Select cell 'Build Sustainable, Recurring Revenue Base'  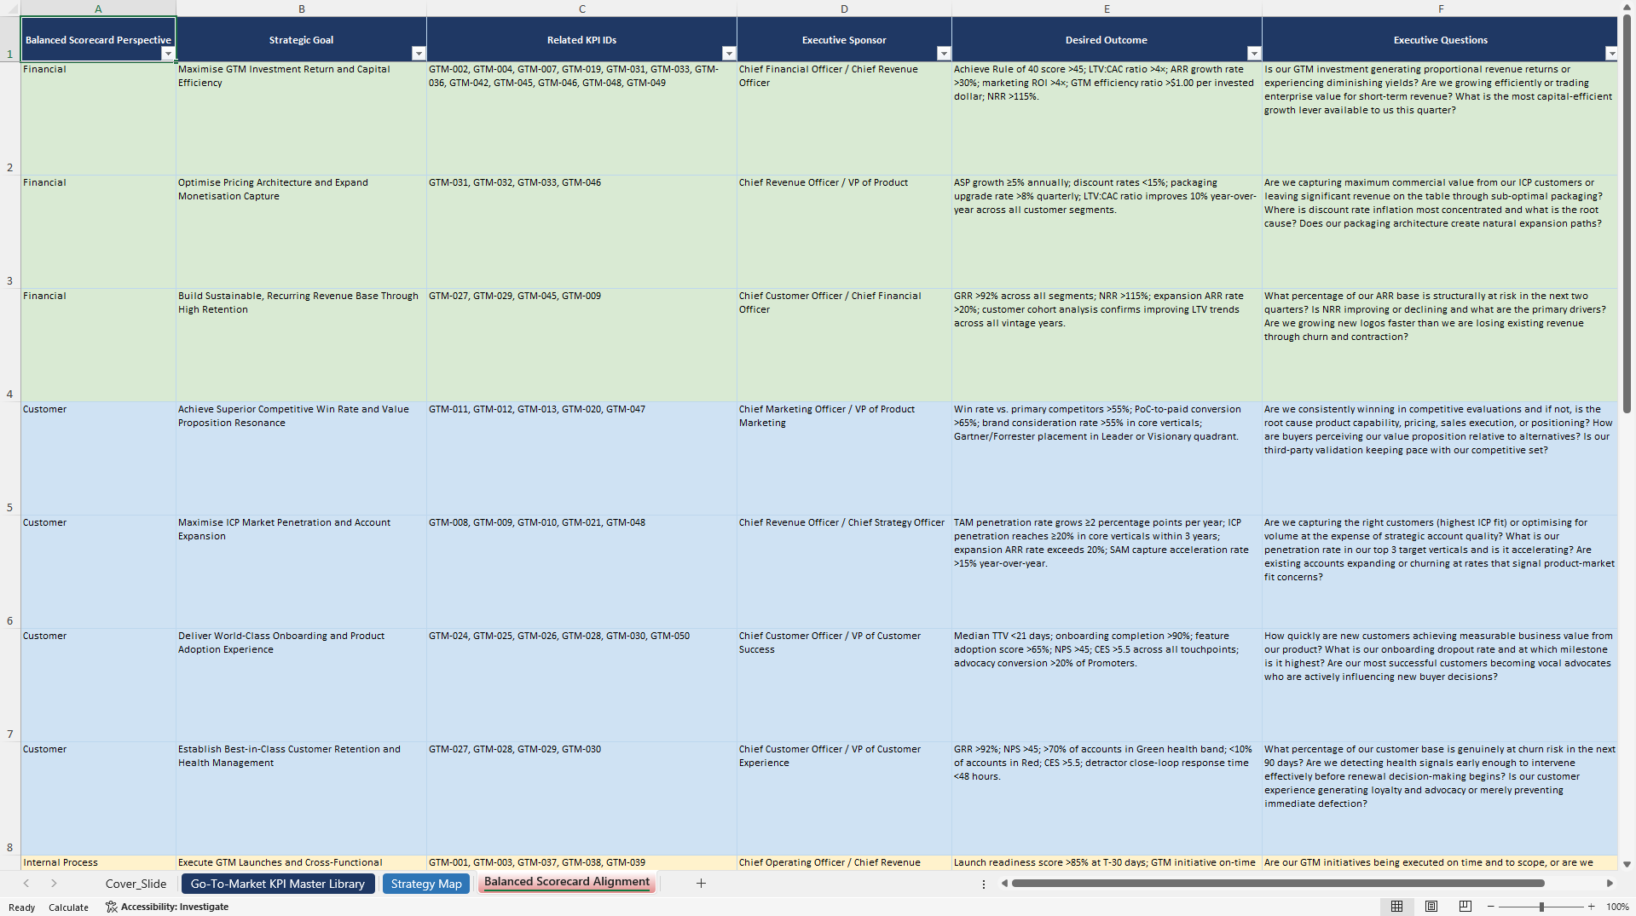301,345
